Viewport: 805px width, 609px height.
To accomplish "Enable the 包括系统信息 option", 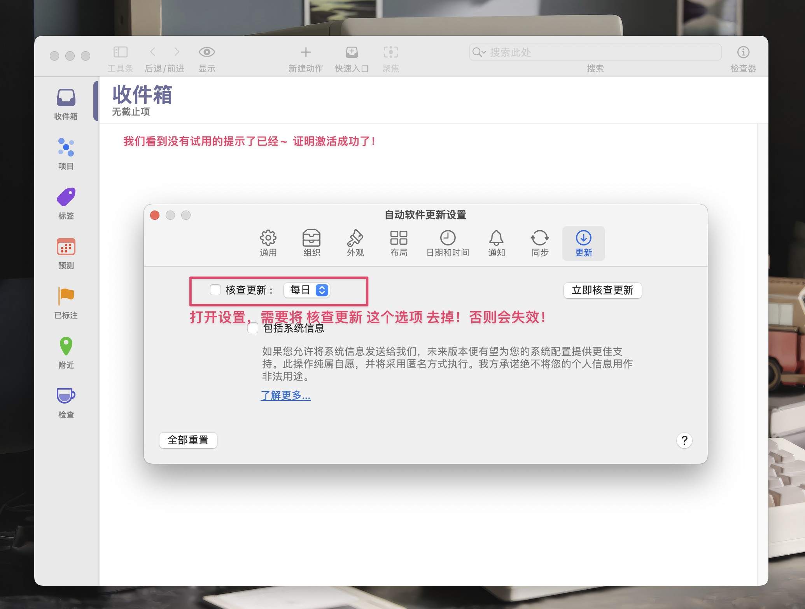I will (253, 328).
